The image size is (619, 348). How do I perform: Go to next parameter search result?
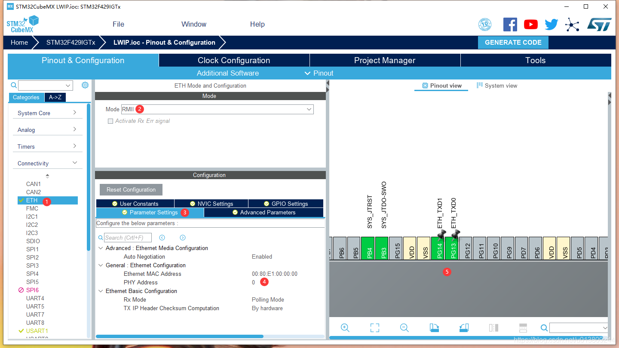point(183,238)
